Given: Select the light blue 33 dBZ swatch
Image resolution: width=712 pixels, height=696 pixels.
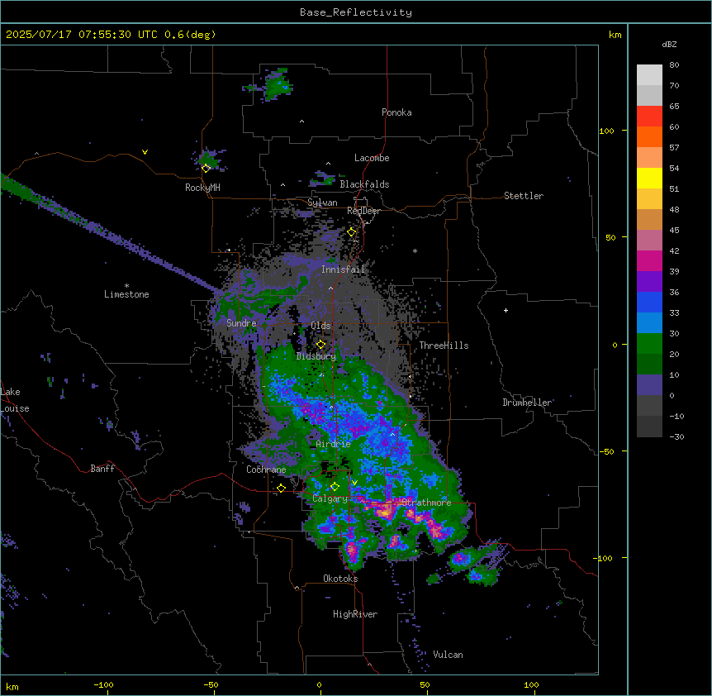Looking at the screenshot, I should (649, 323).
